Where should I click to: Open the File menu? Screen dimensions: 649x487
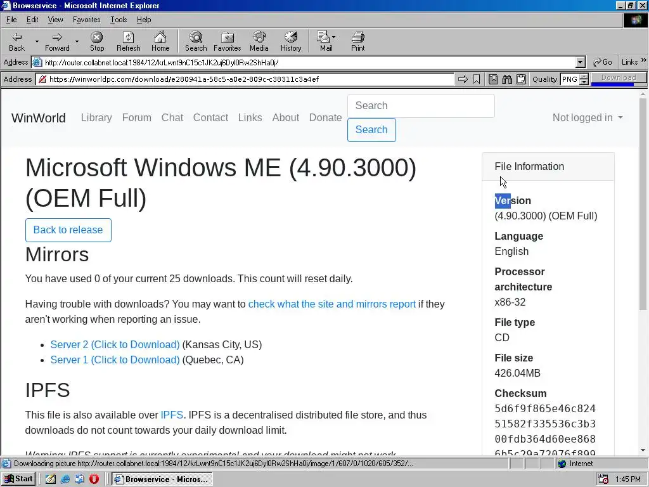11,20
